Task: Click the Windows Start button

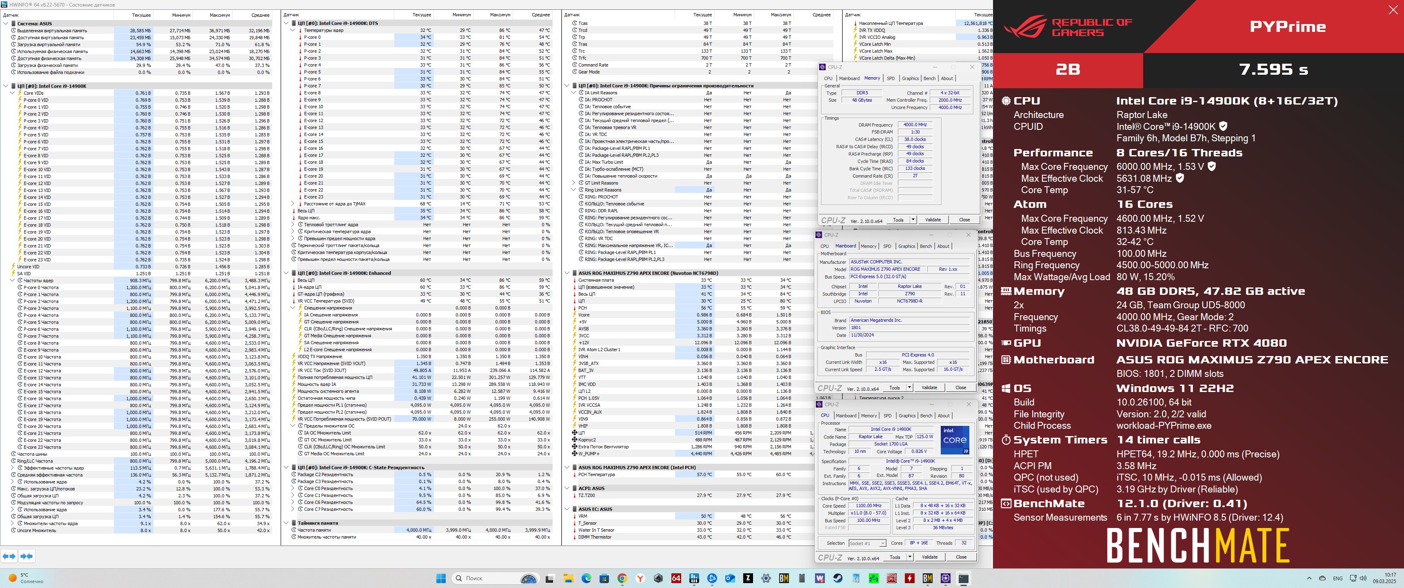Action: 441,578
